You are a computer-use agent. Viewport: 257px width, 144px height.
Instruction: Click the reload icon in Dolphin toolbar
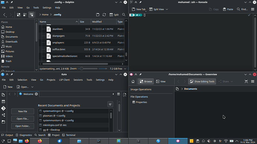point(104,15)
